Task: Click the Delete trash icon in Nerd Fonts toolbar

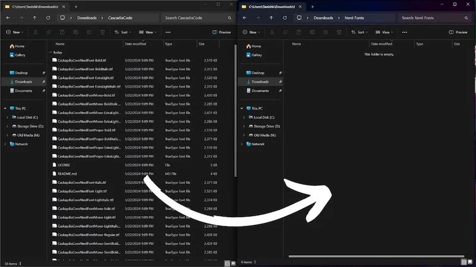Action: [x=339, y=32]
